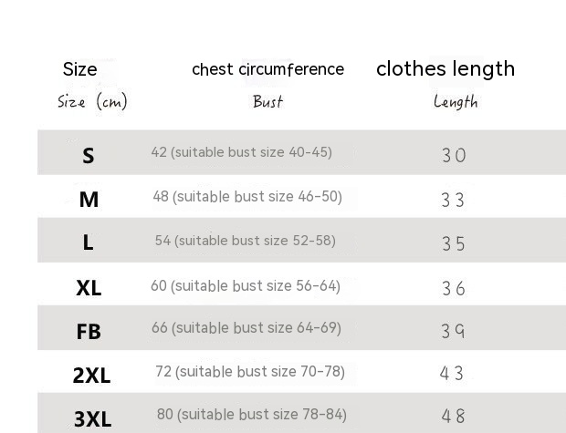566x433 pixels.
Task: Click the 'chest circumference' header text
Action: coord(267,69)
